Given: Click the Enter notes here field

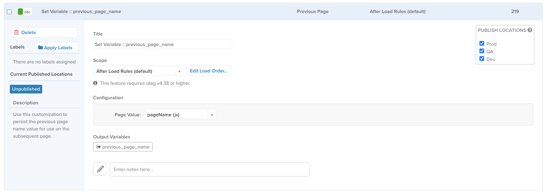Looking at the screenshot, I should (210, 169).
